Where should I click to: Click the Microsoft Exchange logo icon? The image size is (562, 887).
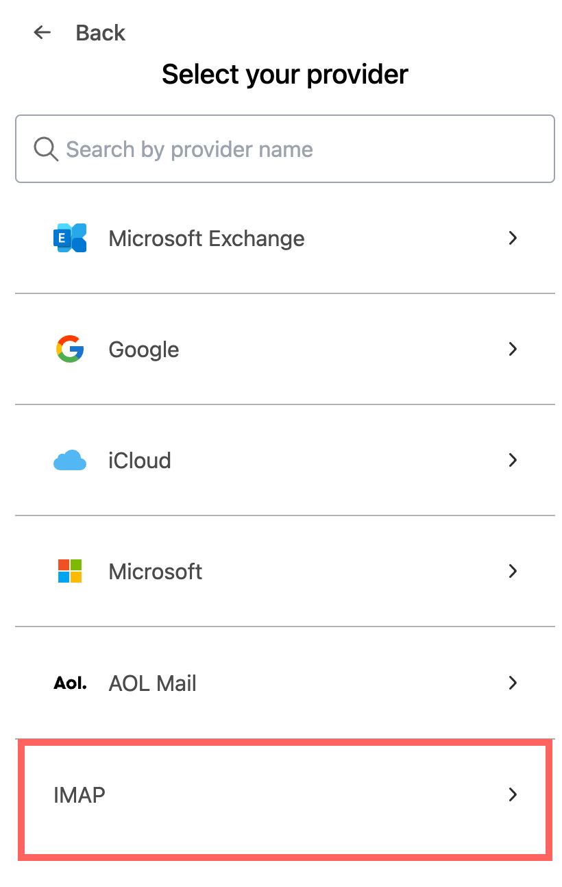pyautogui.click(x=70, y=238)
